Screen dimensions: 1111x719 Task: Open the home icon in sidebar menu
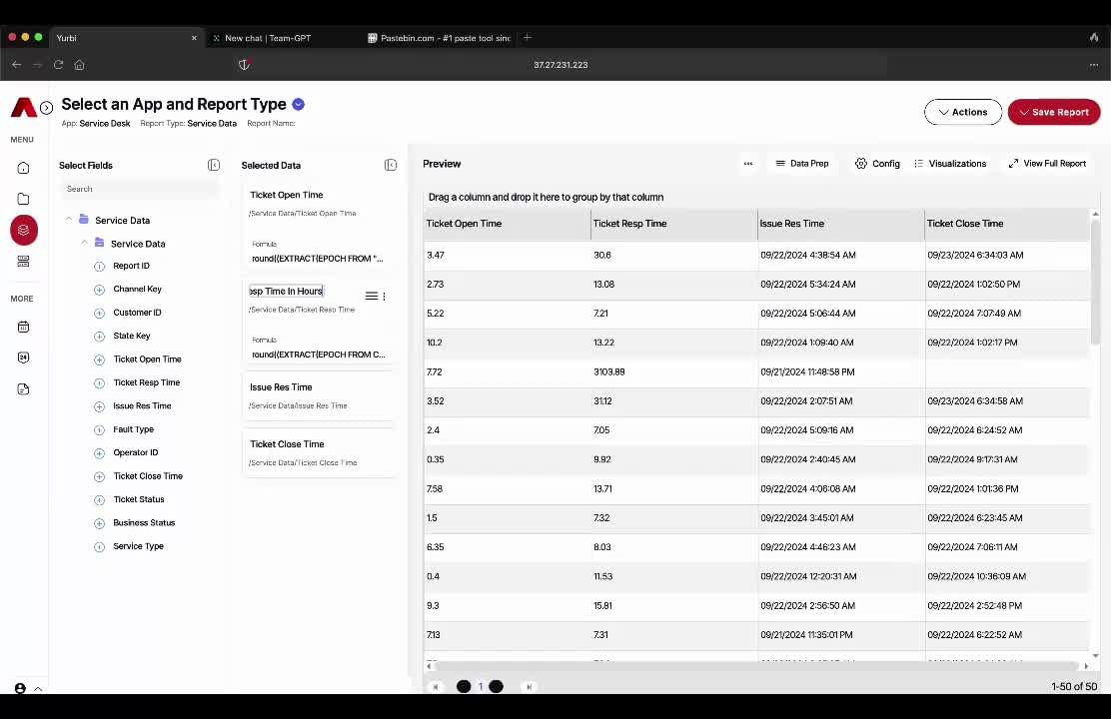click(x=23, y=168)
